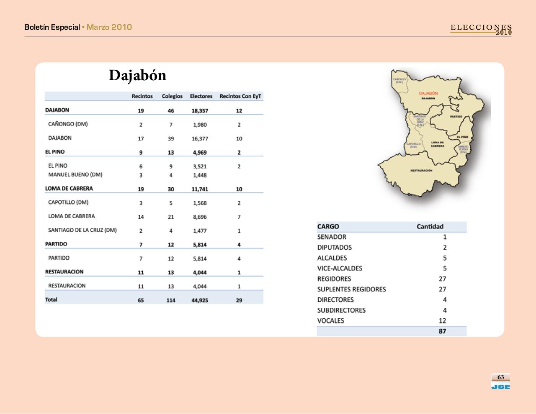Screen dimensions: 536x414
Task: Click the Dajabón page title
Action: [x=137, y=75]
